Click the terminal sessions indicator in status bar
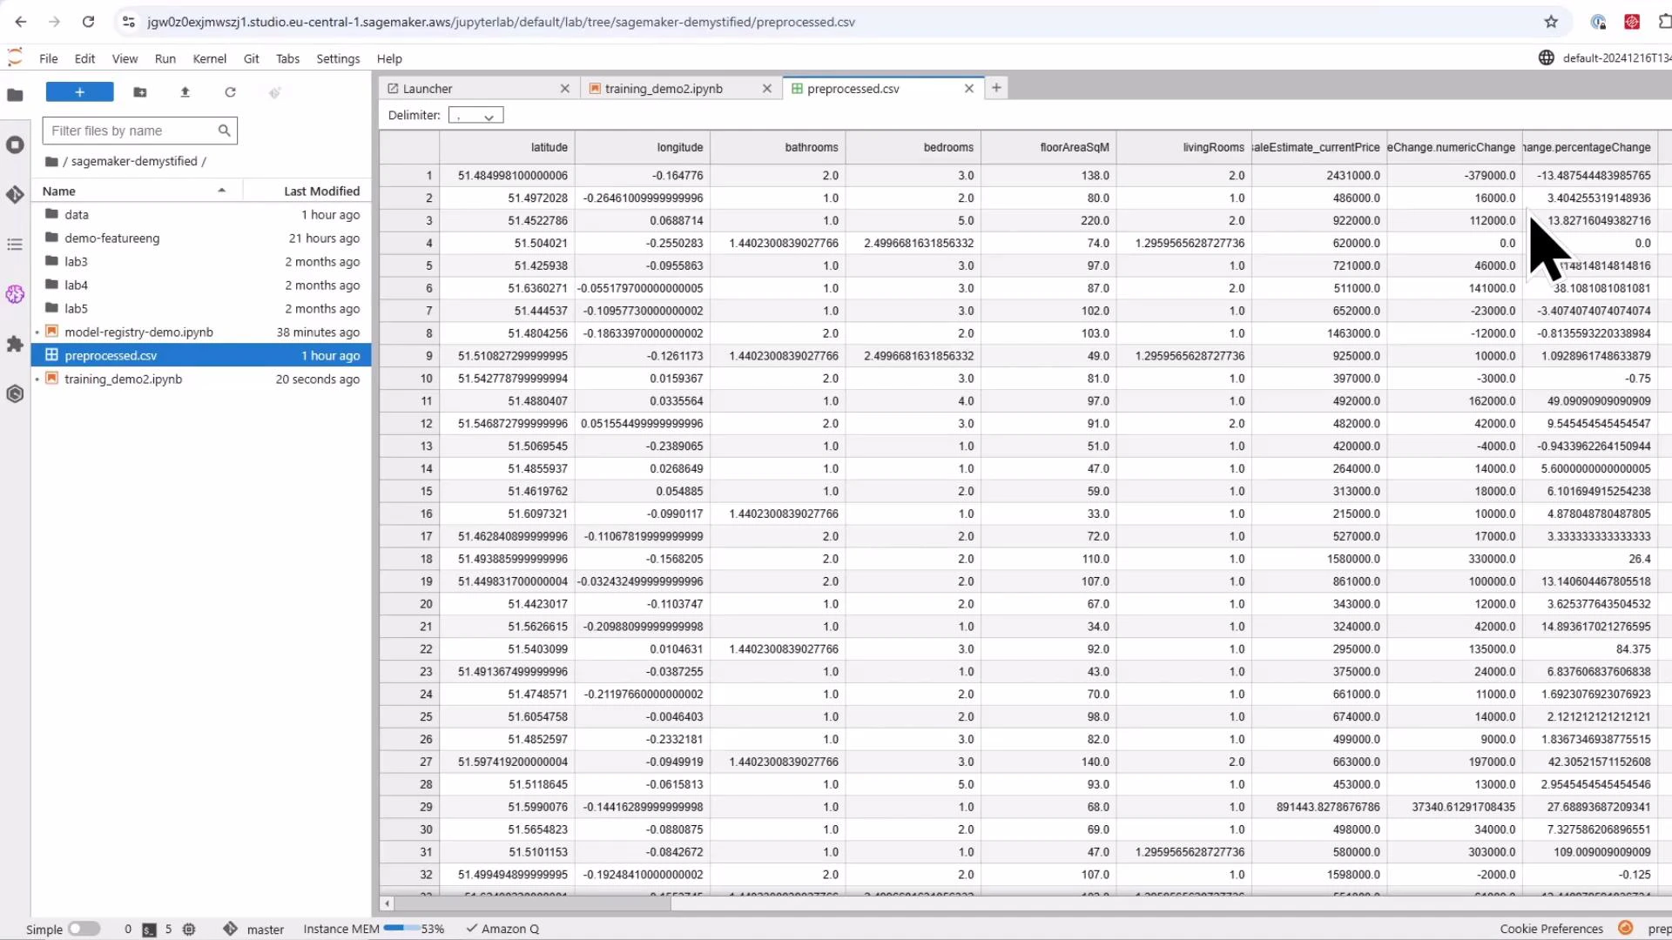The height and width of the screenshot is (940, 1672). point(138,929)
